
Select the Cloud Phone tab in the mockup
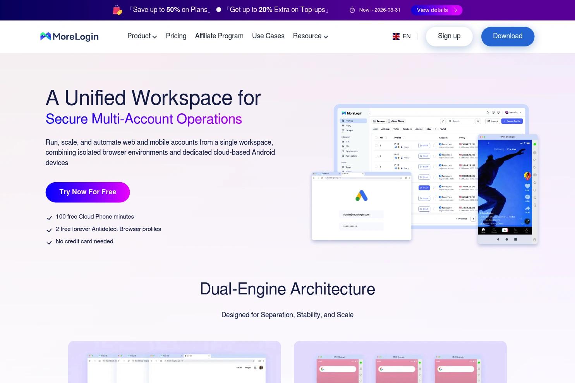[x=396, y=121]
